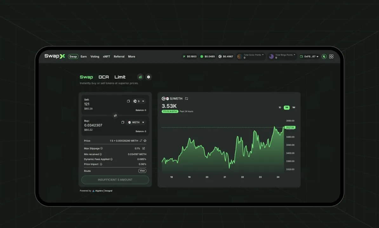Viewport: 379px width, 228px height.
Task: Click the 173.13 (4.91%) change badge
Action: coord(170,111)
